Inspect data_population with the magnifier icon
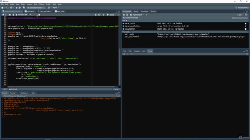The width and height of the screenshot is (250, 140). pos(246,26)
